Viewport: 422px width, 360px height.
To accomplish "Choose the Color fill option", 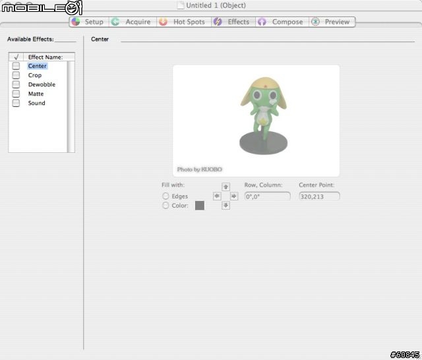I will (x=166, y=206).
